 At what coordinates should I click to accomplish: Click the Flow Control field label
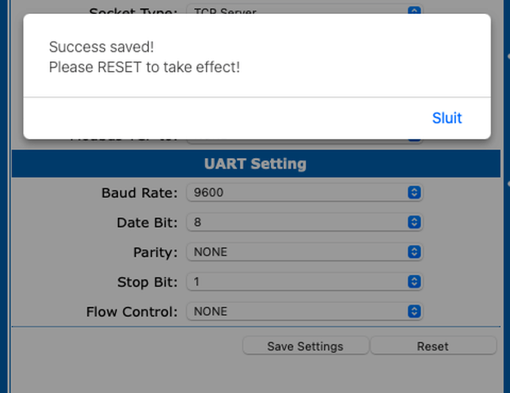coord(132,312)
